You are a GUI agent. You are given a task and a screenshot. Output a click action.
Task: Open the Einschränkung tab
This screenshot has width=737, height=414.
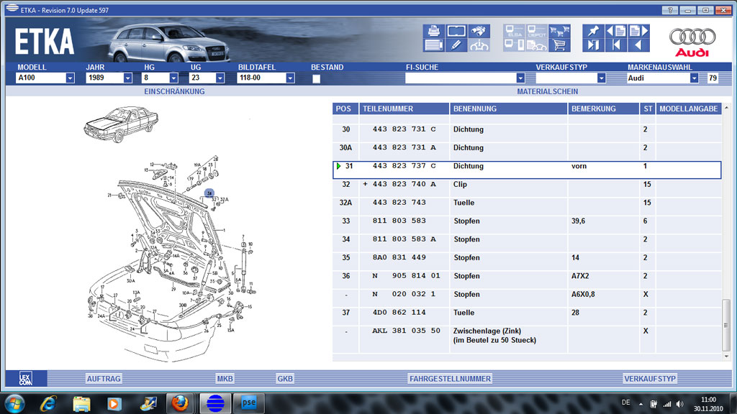174,91
